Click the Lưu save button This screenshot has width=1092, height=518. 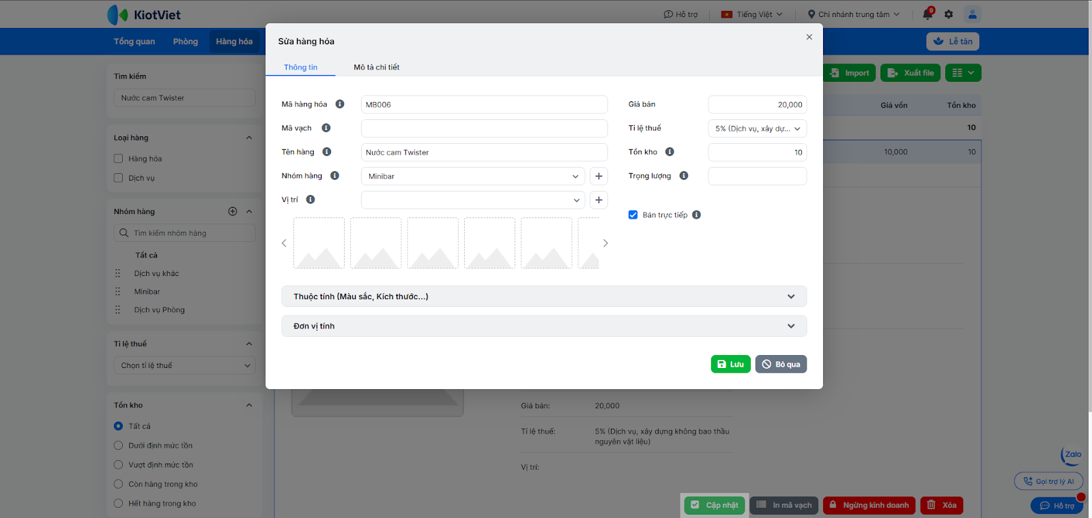coord(731,364)
